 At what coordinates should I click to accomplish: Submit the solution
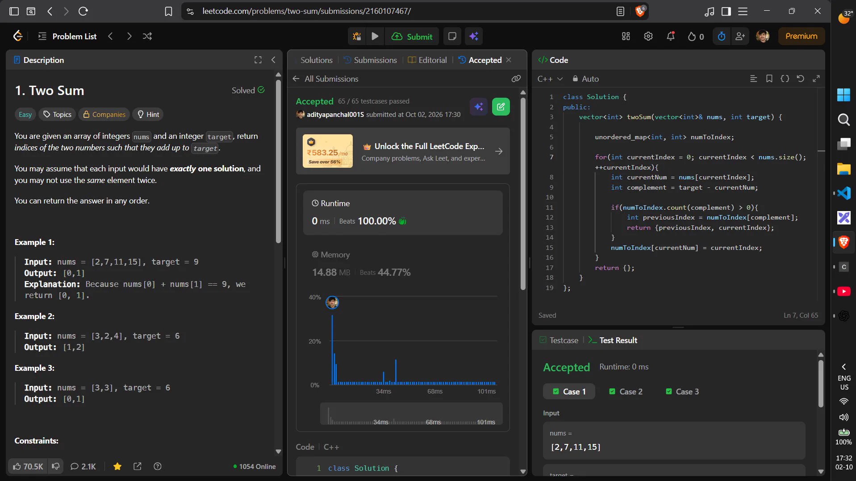tap(412, 37)
